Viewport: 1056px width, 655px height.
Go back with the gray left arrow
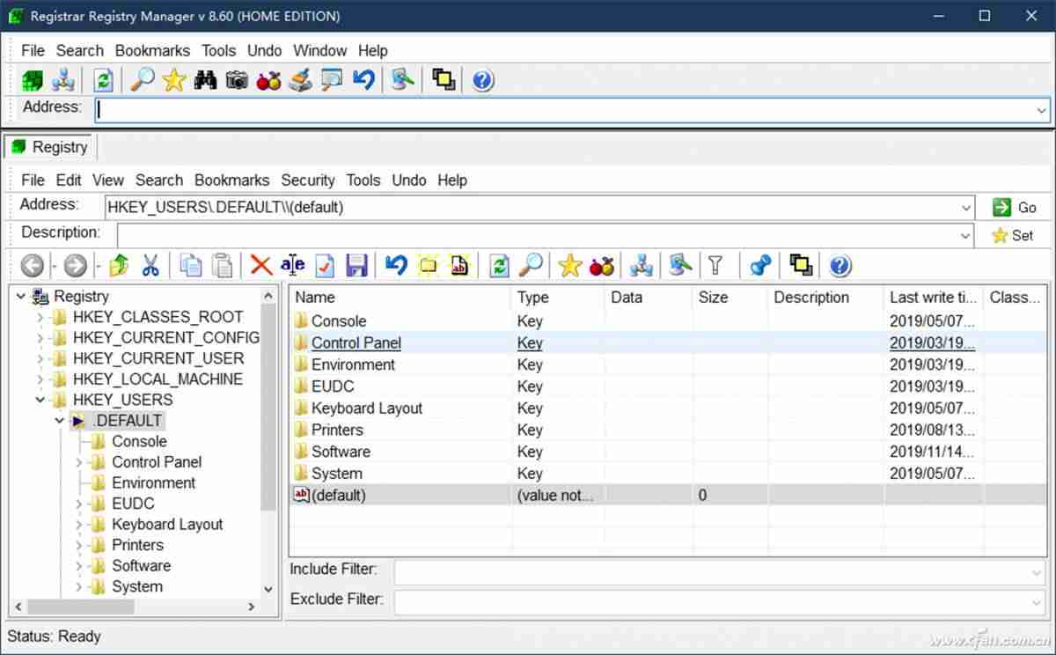point(32,265)
